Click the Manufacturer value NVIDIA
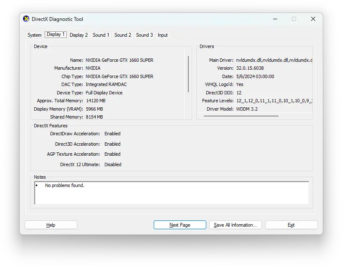The height and width of the screenshot is (268, 342). click(93, 68)
